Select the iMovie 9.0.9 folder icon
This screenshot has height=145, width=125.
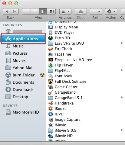[51, 130]
